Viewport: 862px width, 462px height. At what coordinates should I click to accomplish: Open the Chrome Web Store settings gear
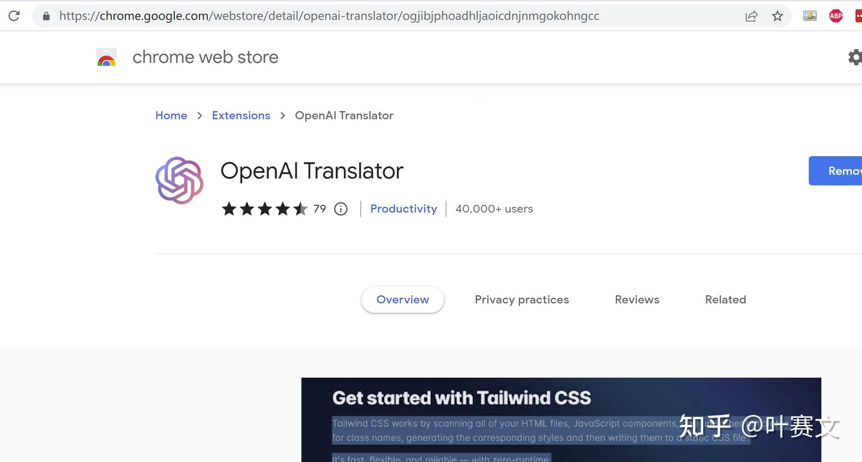[855, 57]
